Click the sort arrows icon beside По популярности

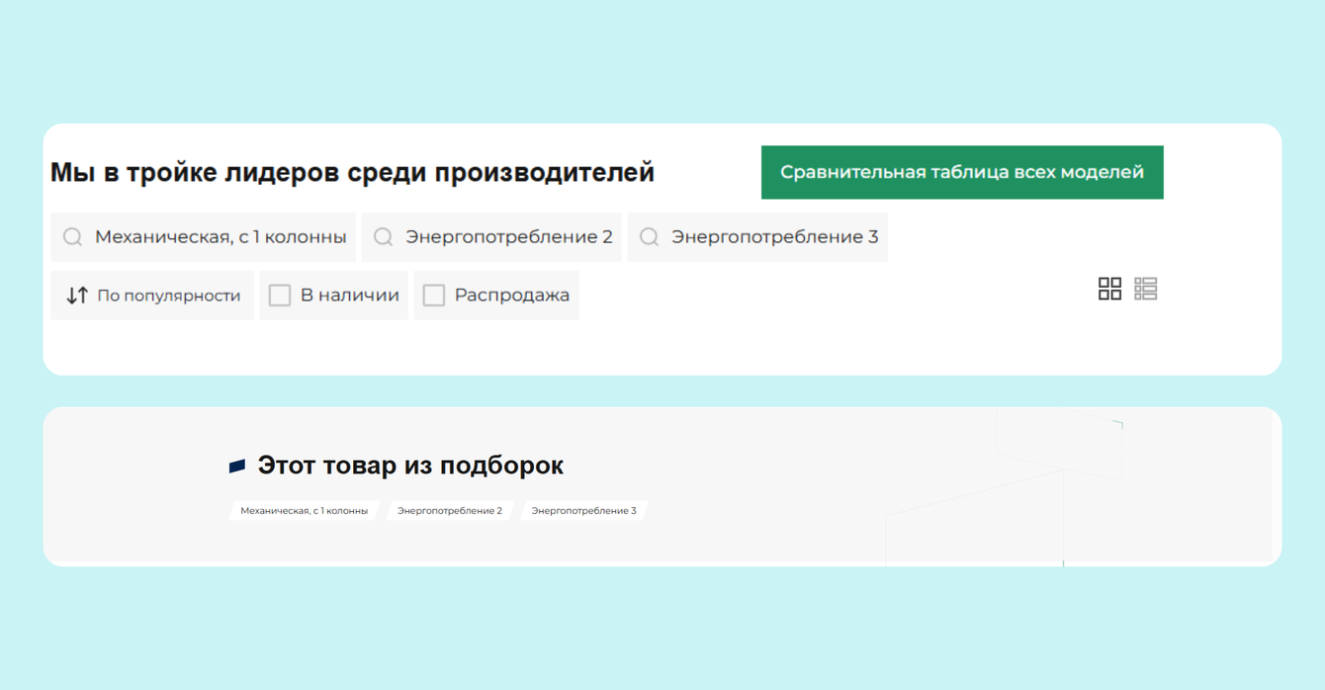(77, 296)
